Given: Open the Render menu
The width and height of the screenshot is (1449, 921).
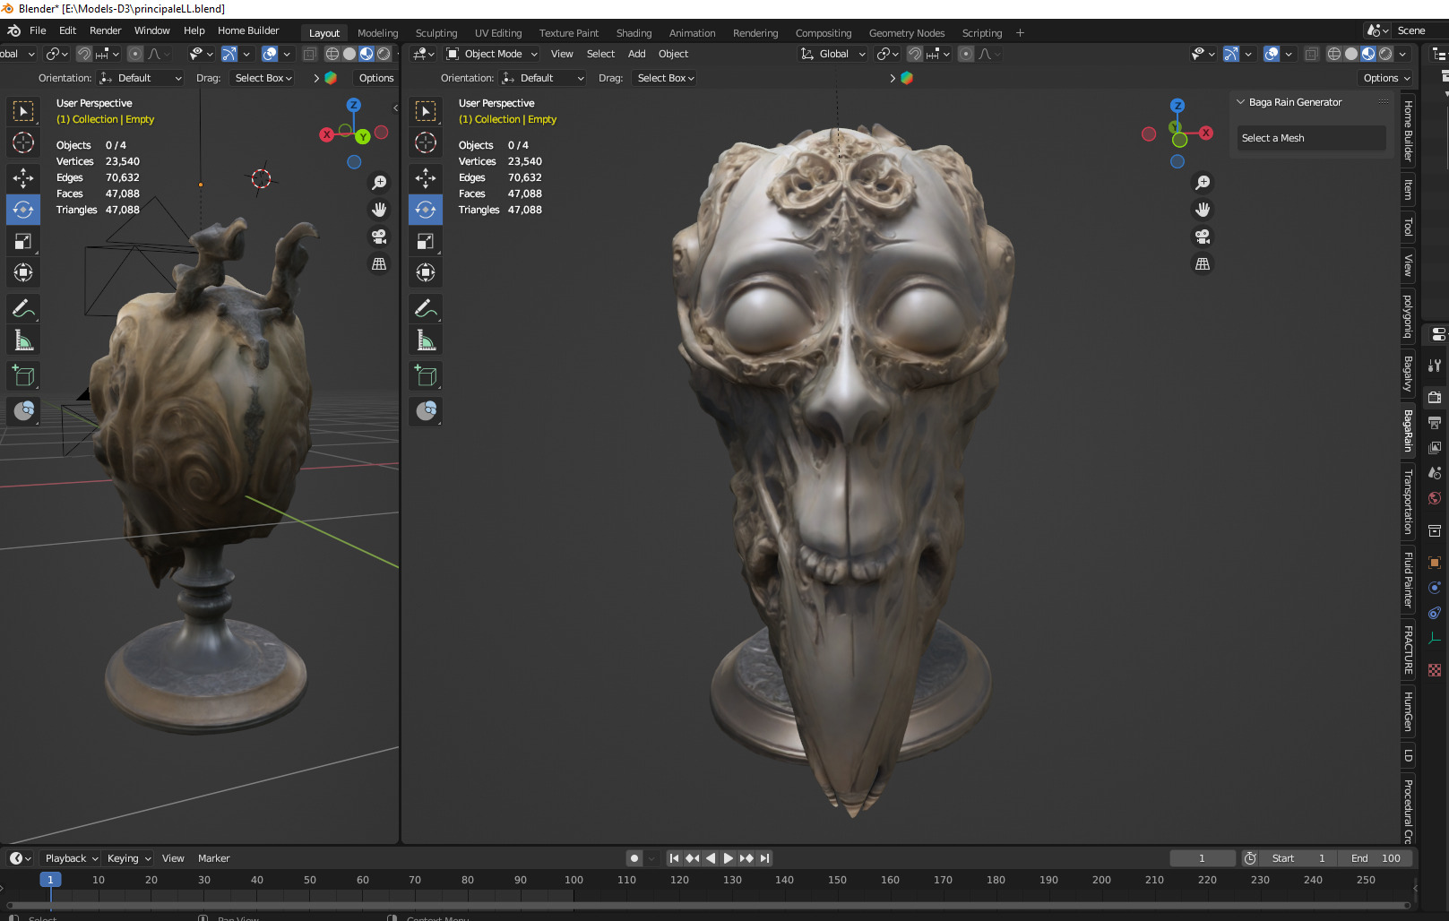Looking at the screenshot, I should 105,30.
